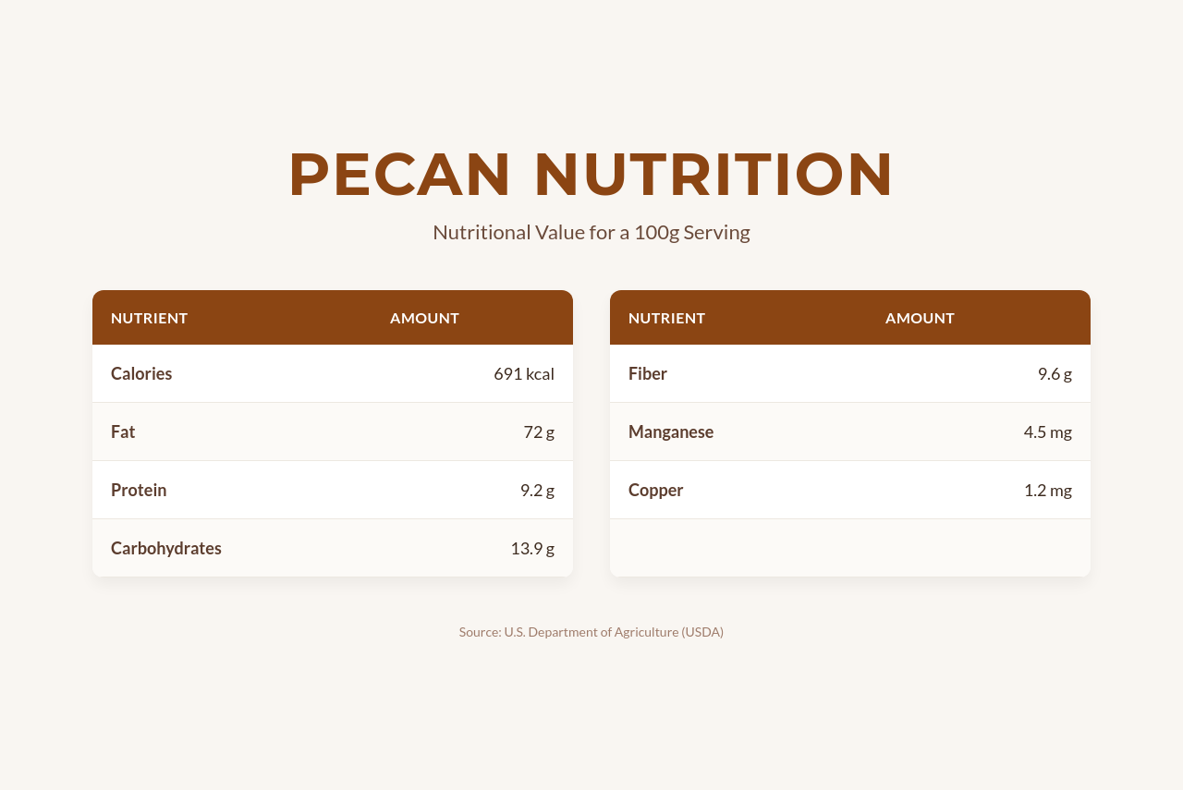Select the Protein row label
The height and width of the screenshot is (790, 1183).
coord(139,490)
